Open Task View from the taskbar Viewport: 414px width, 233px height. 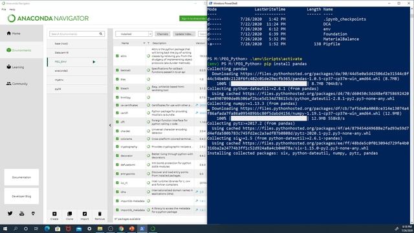[36, 228]
